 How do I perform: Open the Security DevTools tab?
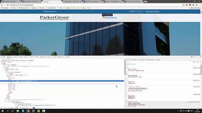coord(49,57)
